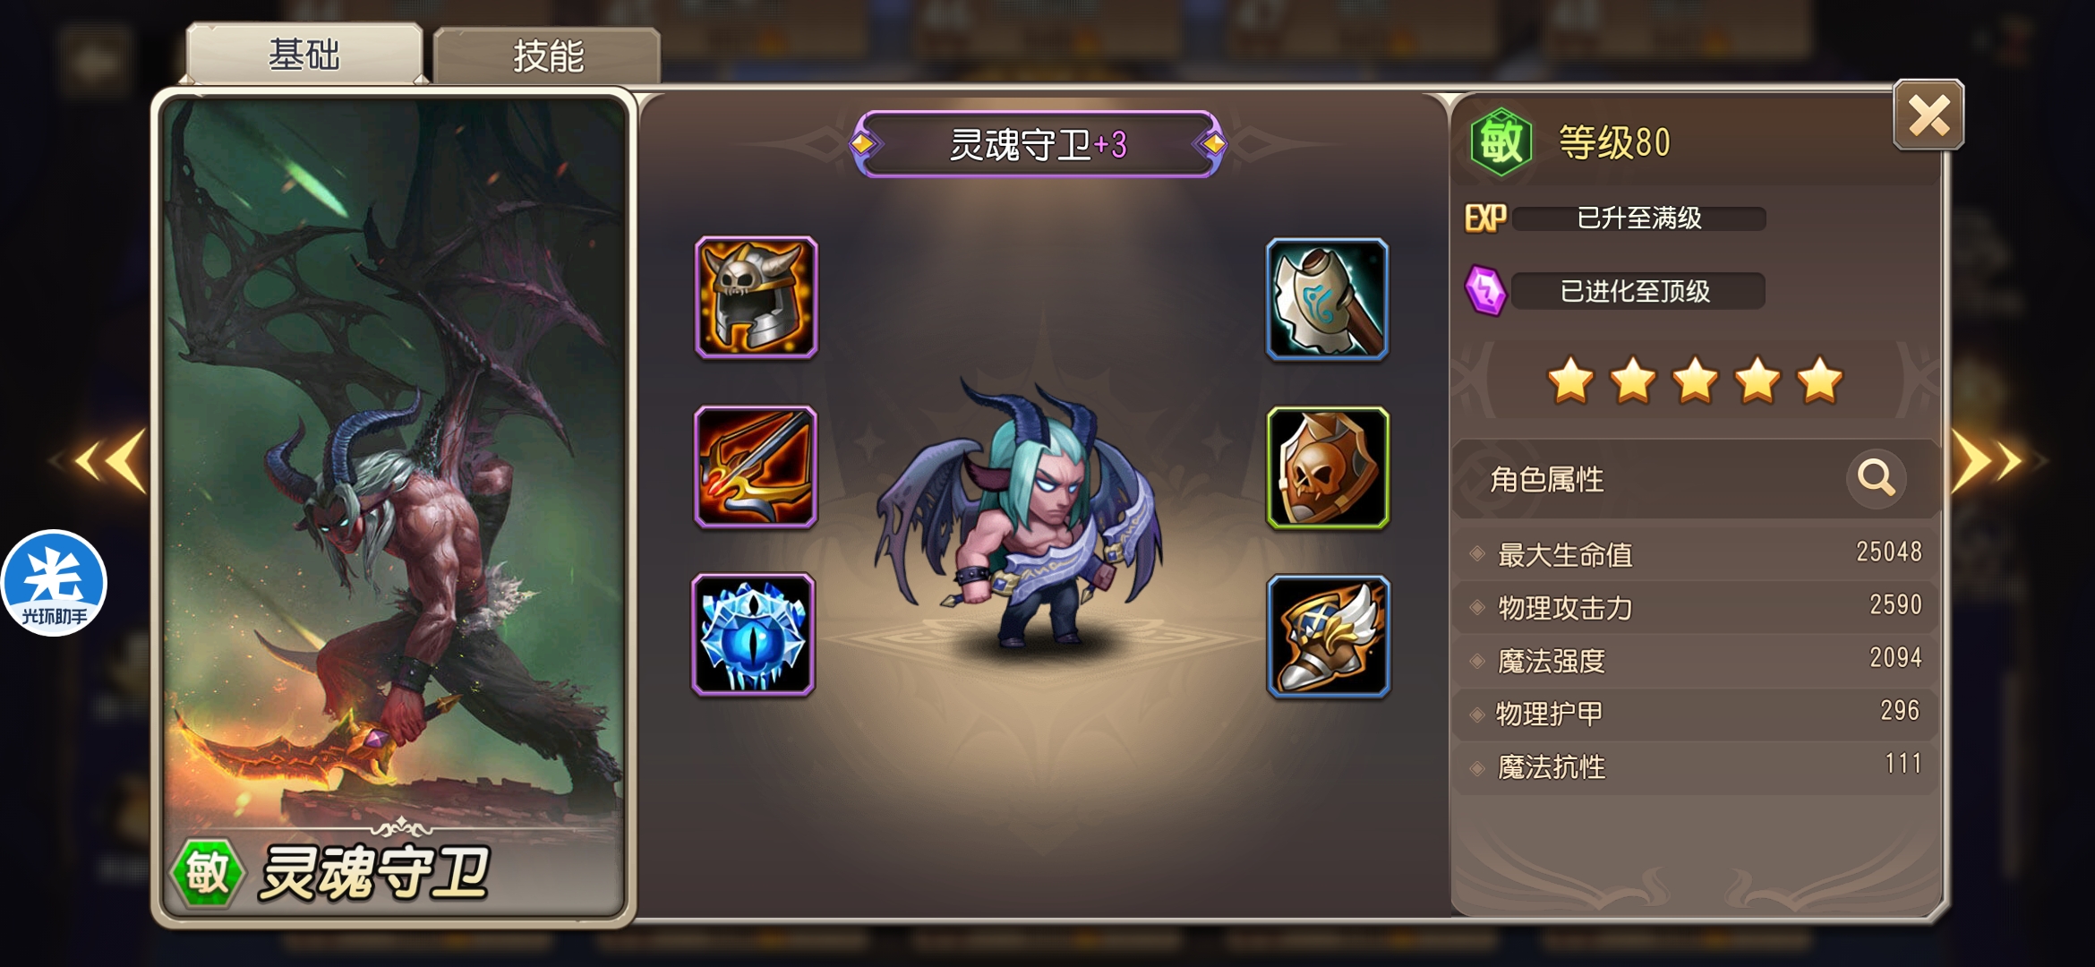The image size is (2095, 967).
Task: Open the flaming crossbow equipment slot
Action: point(756,466)
